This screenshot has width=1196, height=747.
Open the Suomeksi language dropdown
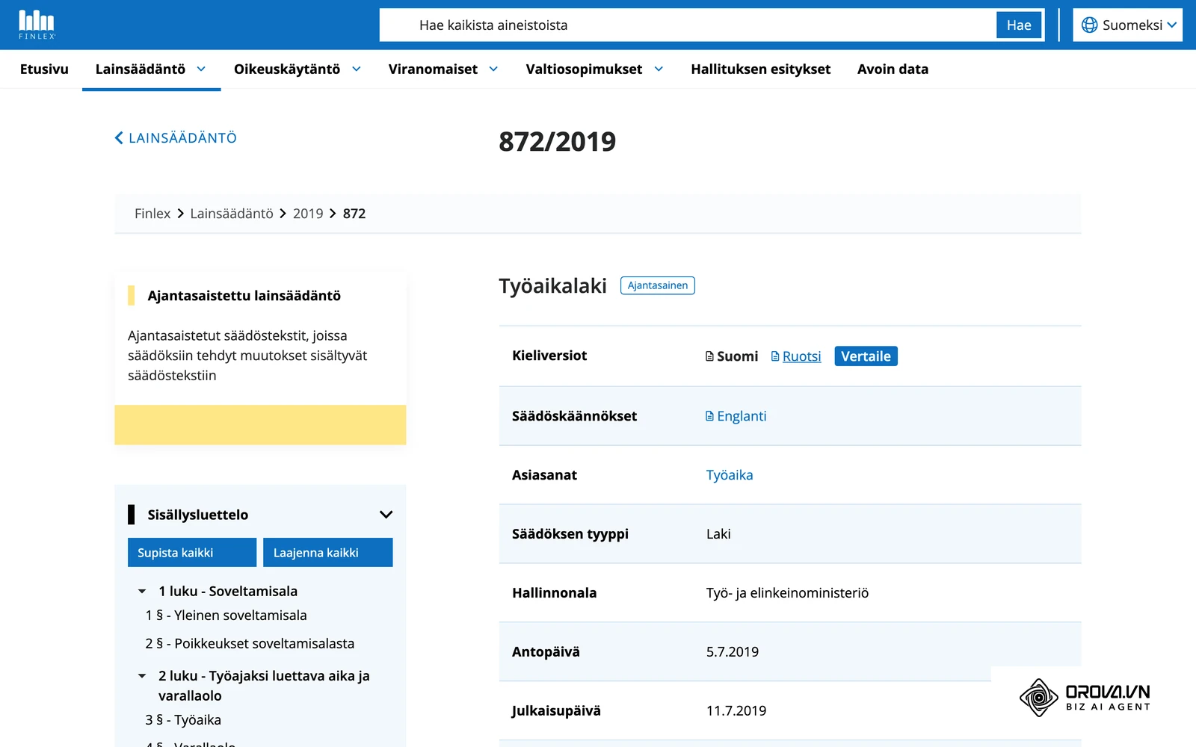(x=1128, y=25)
